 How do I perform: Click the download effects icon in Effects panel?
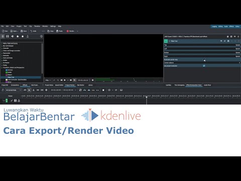tap(28, 36)
